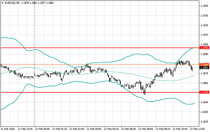This screenshot has height=132, width=210.
Task: Click the black 1.1881 current price label
Action: click(x=204, y=67)
